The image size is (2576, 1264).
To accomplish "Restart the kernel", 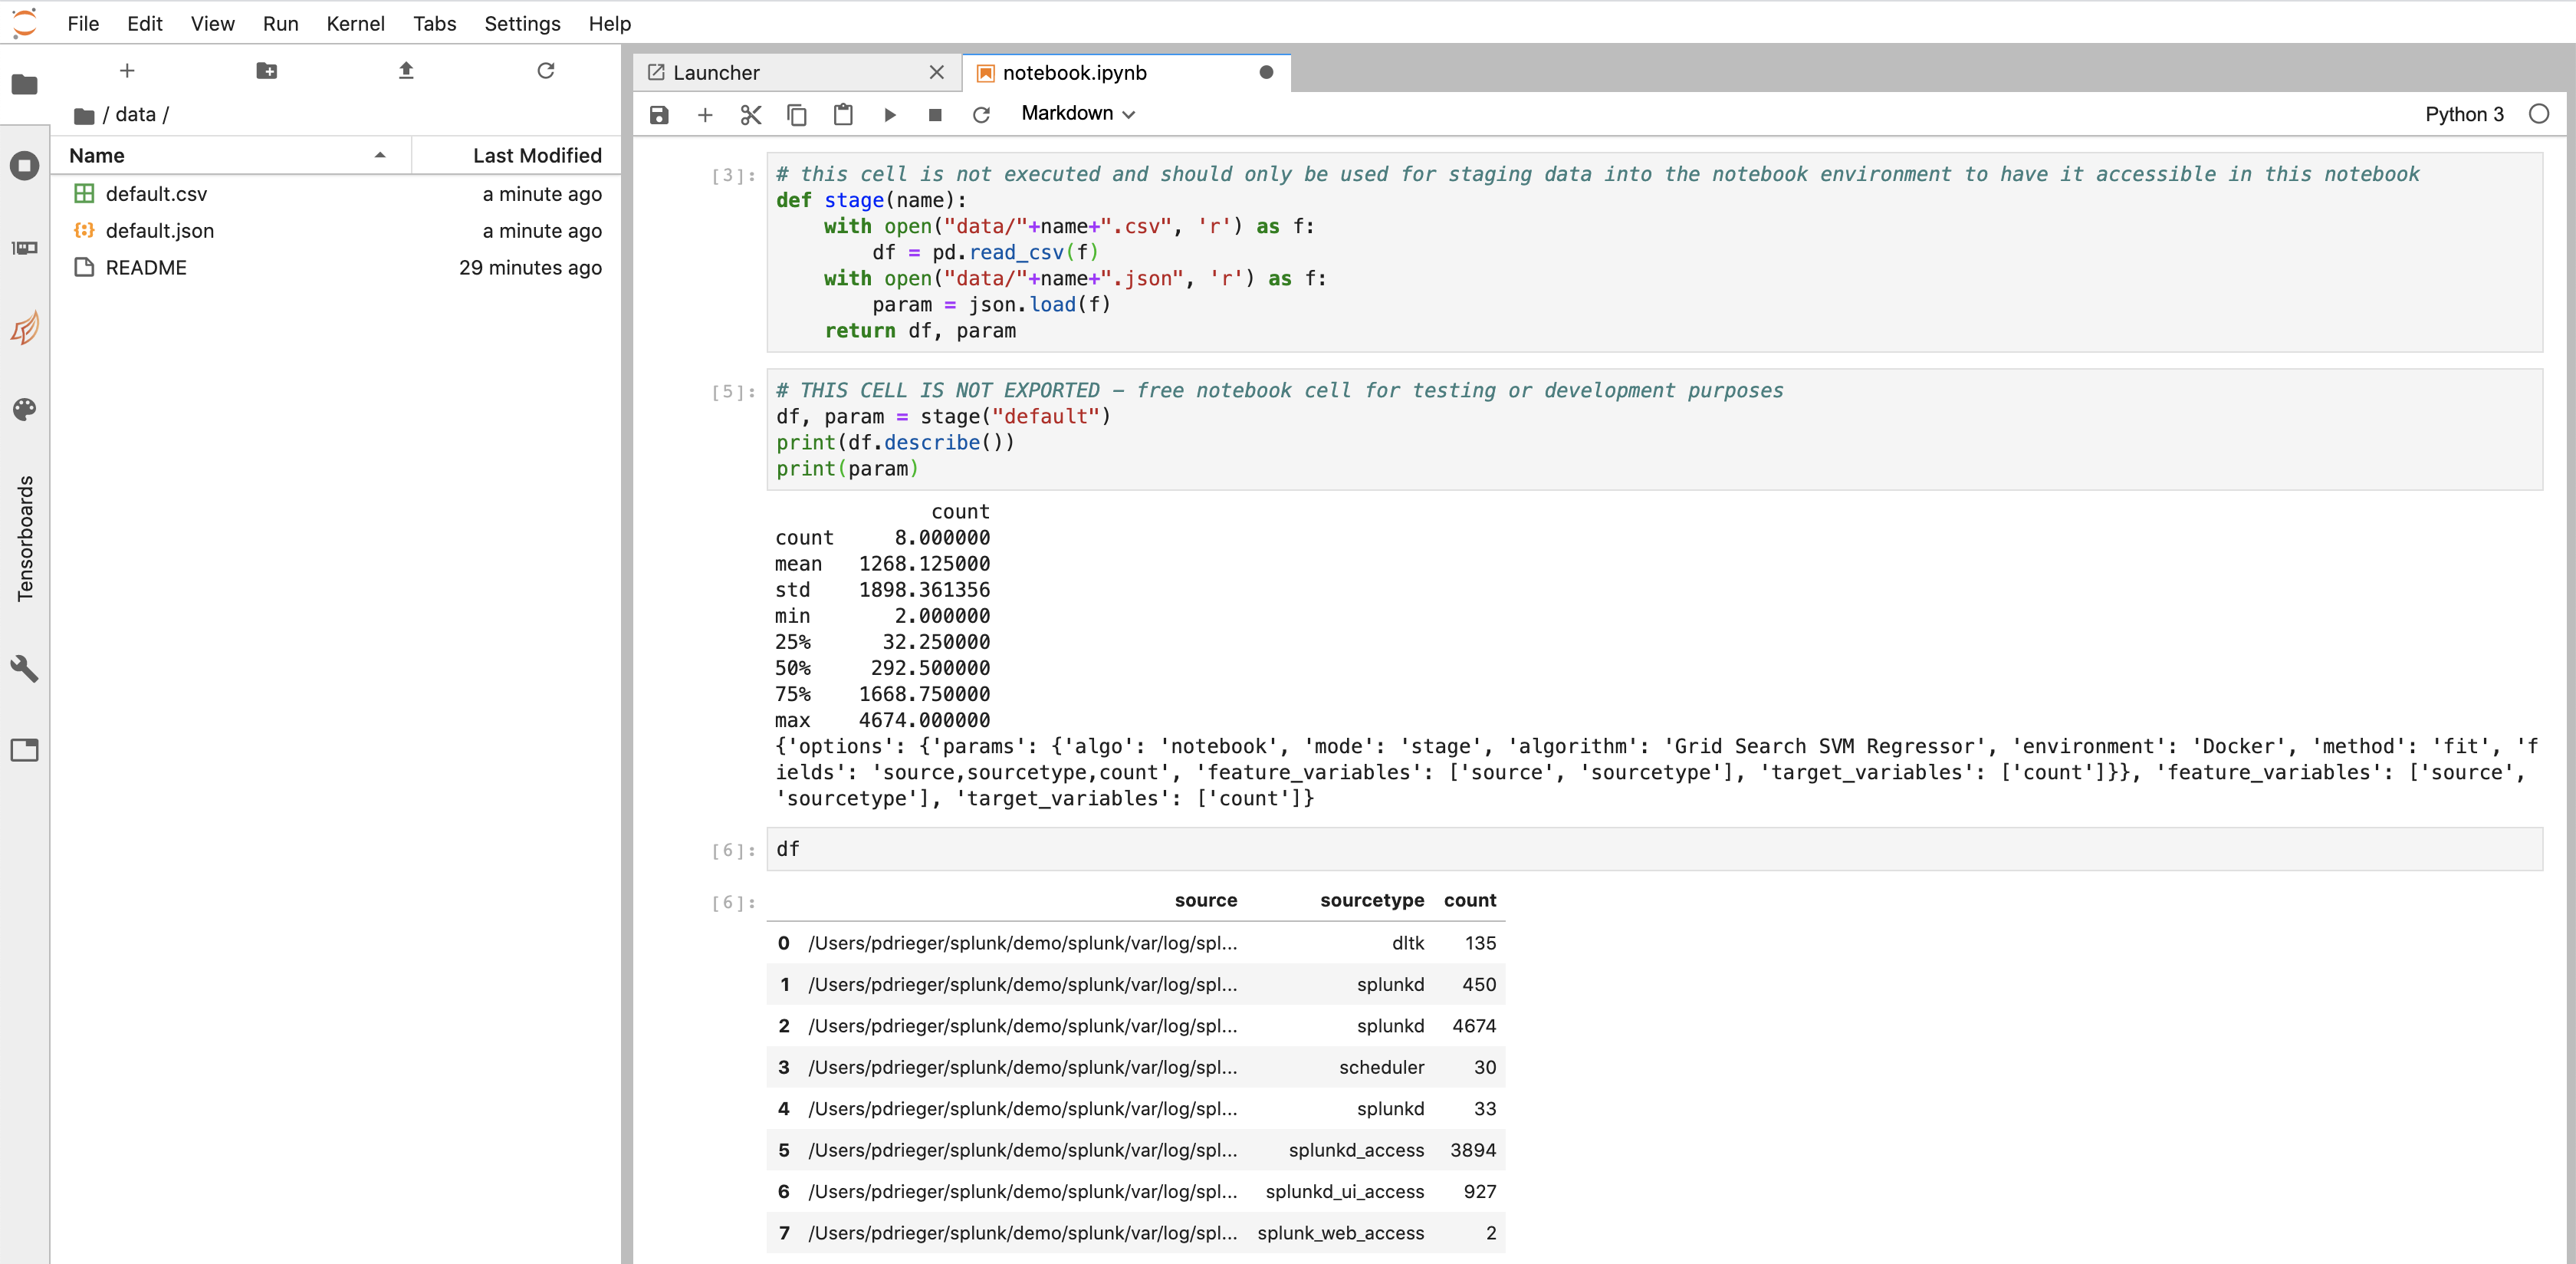I will pyautogui.click(x=981, y=115).
